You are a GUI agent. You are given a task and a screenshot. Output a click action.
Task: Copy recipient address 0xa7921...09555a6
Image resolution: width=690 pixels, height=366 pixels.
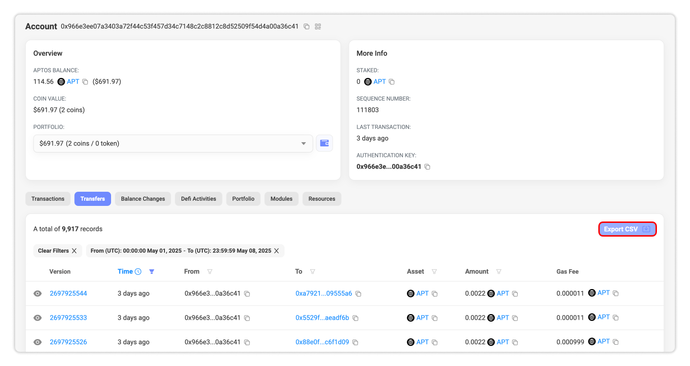point(358,294)
